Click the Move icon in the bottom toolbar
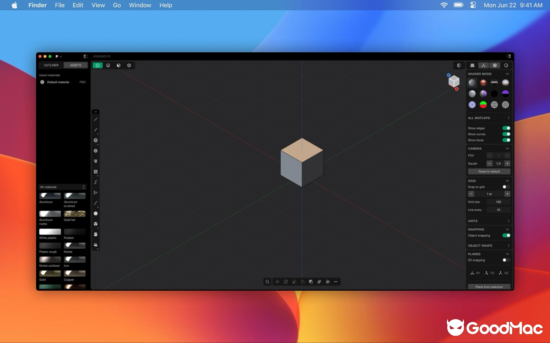Image resolution: width=550 pixels, height=343 pixels. [x=277, y=282]
